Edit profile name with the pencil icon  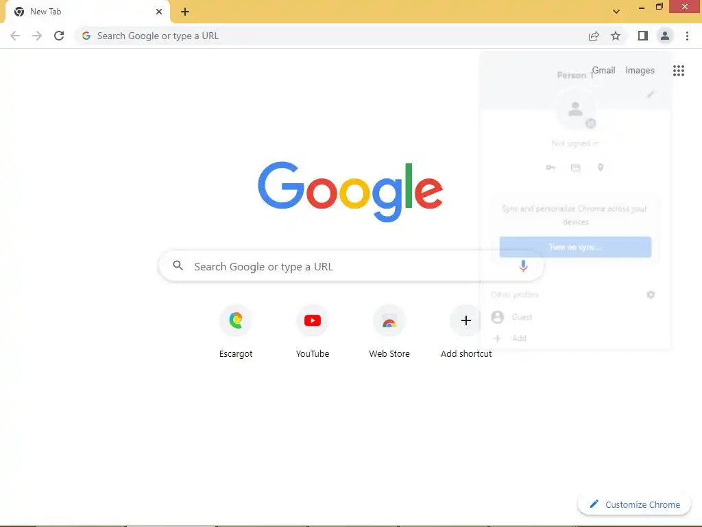coord(651,94)
